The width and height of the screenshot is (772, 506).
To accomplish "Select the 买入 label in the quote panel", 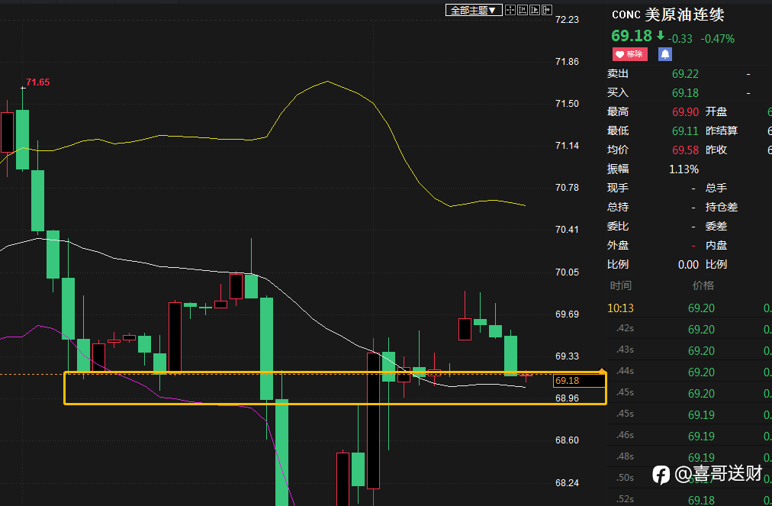I will pos(618,92).
